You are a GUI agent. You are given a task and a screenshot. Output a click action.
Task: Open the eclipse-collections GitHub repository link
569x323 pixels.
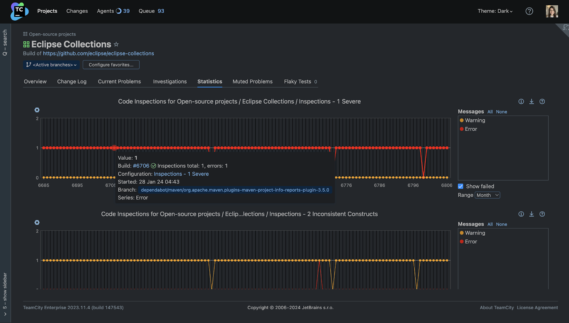(99, 54)
